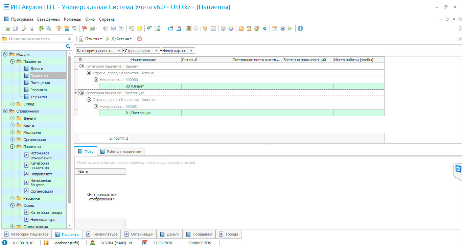This screenshot has height=246, width=462.
Task: Click the green play arrow toolbar icon
Action: tap(290, 28)
